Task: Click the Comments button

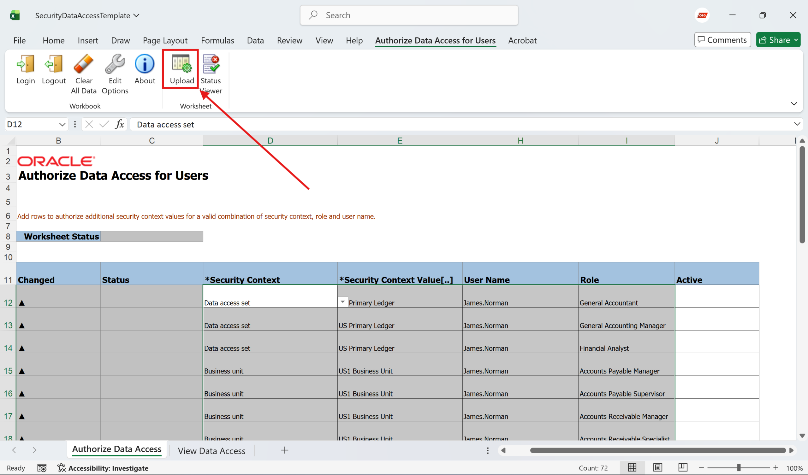Action: click(x=722, y=40)
